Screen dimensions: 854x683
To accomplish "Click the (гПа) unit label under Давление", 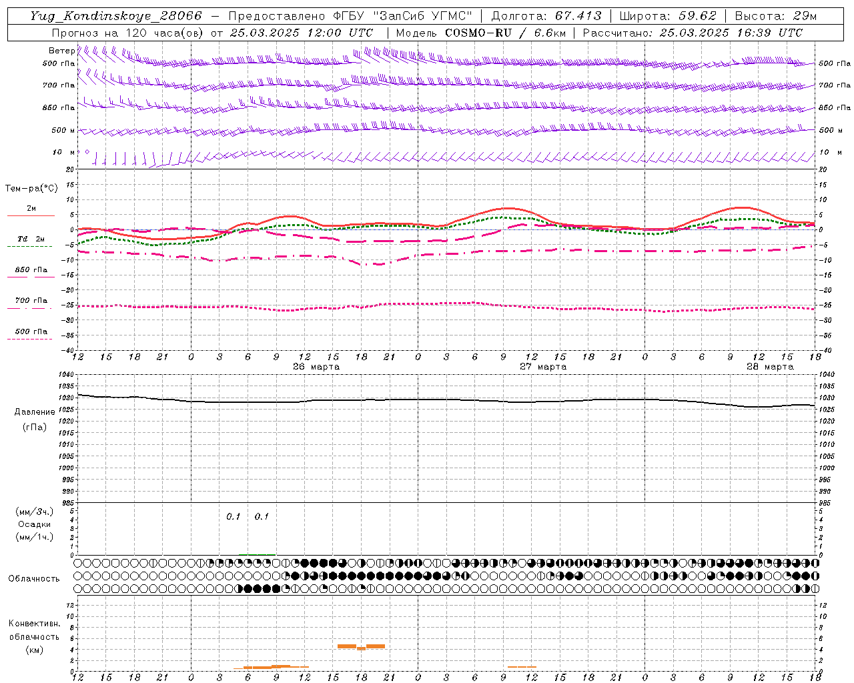I will [34, 428].
